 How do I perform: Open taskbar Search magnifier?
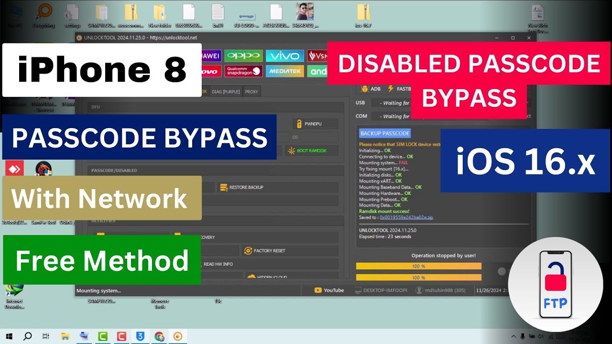(x=28, y=336)
